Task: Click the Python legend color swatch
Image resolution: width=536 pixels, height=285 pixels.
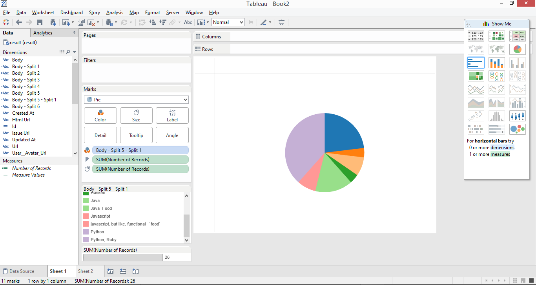Action: 86,232
